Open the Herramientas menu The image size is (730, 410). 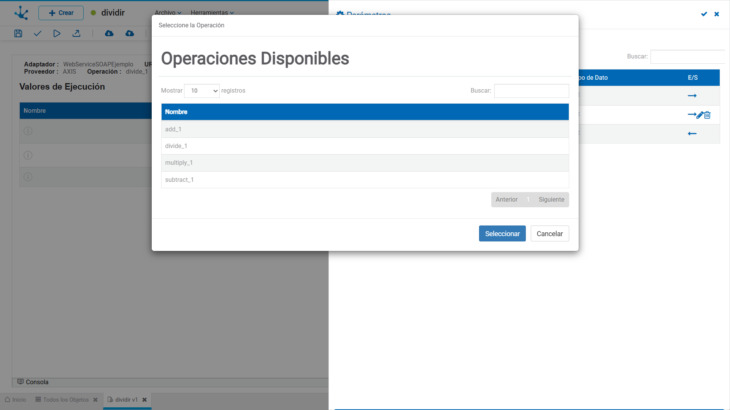212,13
